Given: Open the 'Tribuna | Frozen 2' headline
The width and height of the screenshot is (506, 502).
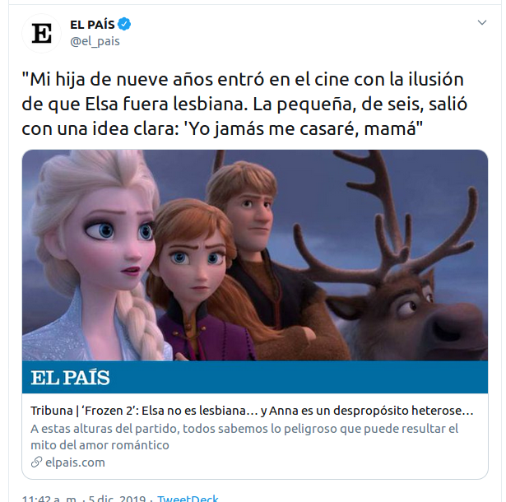Looking at the screenshot, I should coord(252,411).
